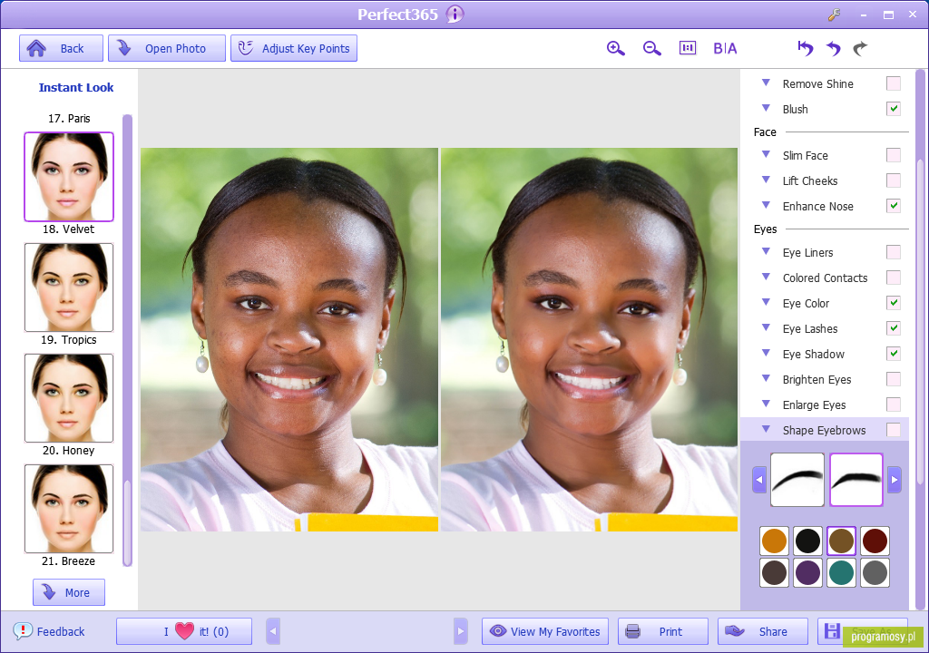The height and width of the screenshot is (653, 929).
Task: Open the Feedback link
Action: tap(49, 631)
